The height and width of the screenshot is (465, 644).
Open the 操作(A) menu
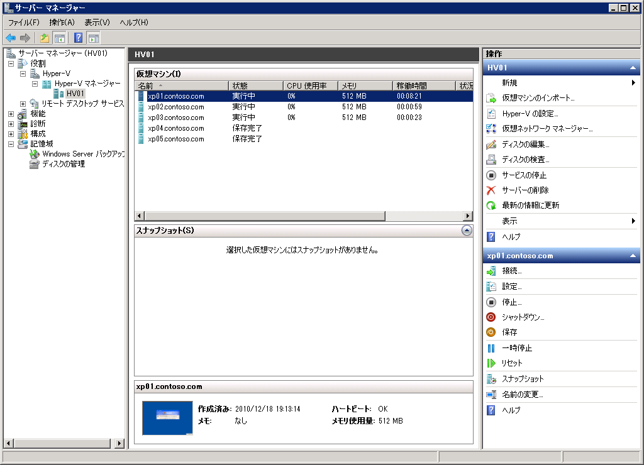pos(62,23)
